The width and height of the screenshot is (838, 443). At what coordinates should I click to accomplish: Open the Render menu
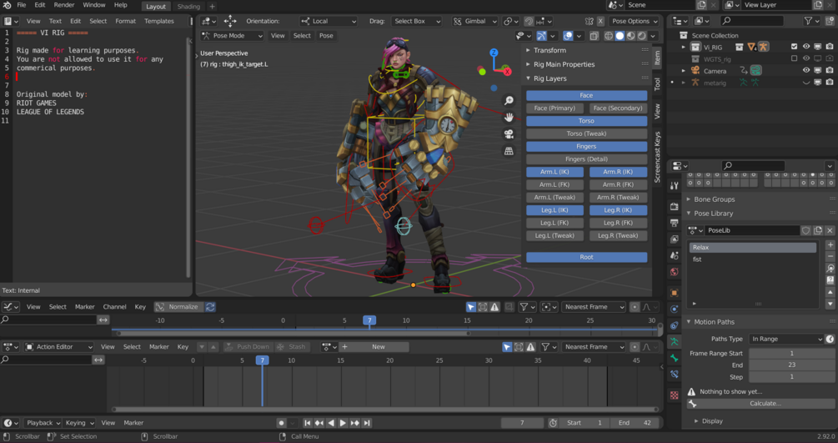[x=64, y=5]
